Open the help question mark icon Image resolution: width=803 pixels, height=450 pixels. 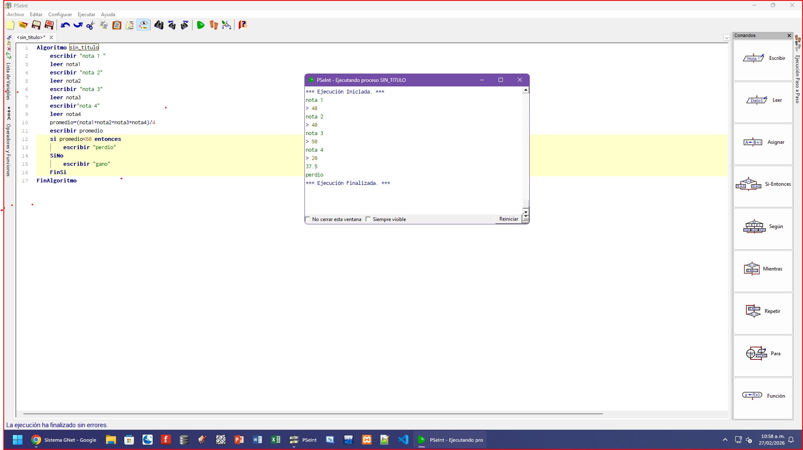pyautogui.click(x=243, y=25)
